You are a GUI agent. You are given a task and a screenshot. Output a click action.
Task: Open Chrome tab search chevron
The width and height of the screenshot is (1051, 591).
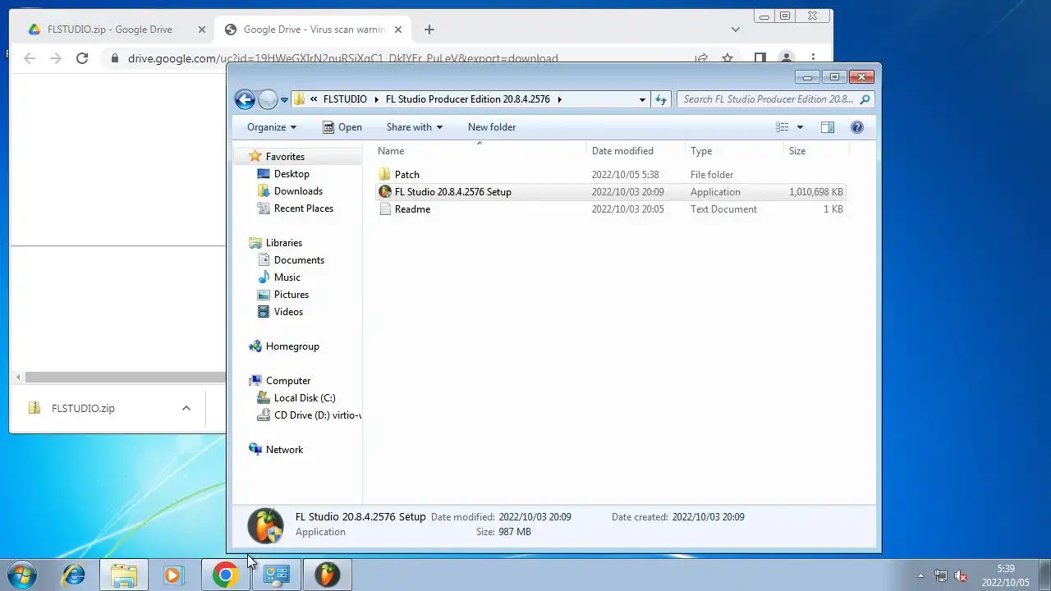click(x=736, y=30)
